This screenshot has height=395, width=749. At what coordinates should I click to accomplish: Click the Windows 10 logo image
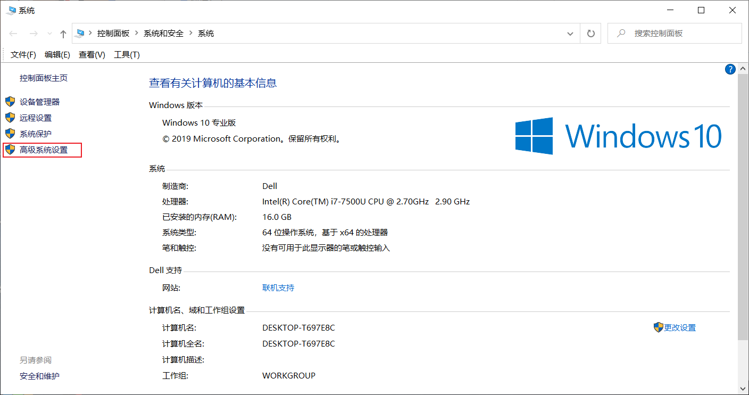(619, 136)
